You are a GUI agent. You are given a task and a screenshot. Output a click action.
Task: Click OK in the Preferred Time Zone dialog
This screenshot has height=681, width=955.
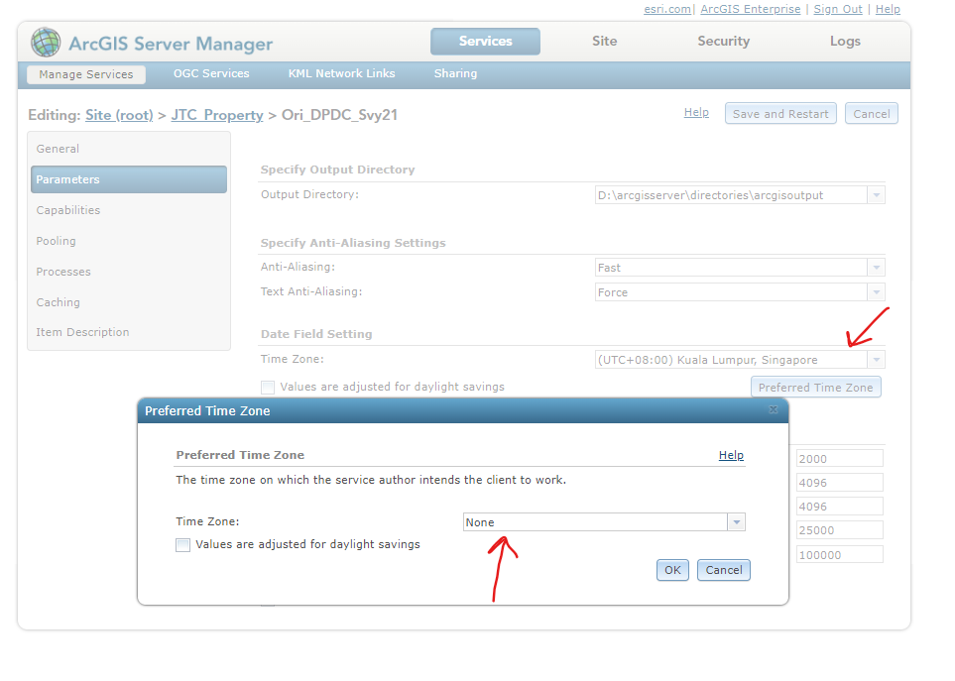click(x=672, y=569)
